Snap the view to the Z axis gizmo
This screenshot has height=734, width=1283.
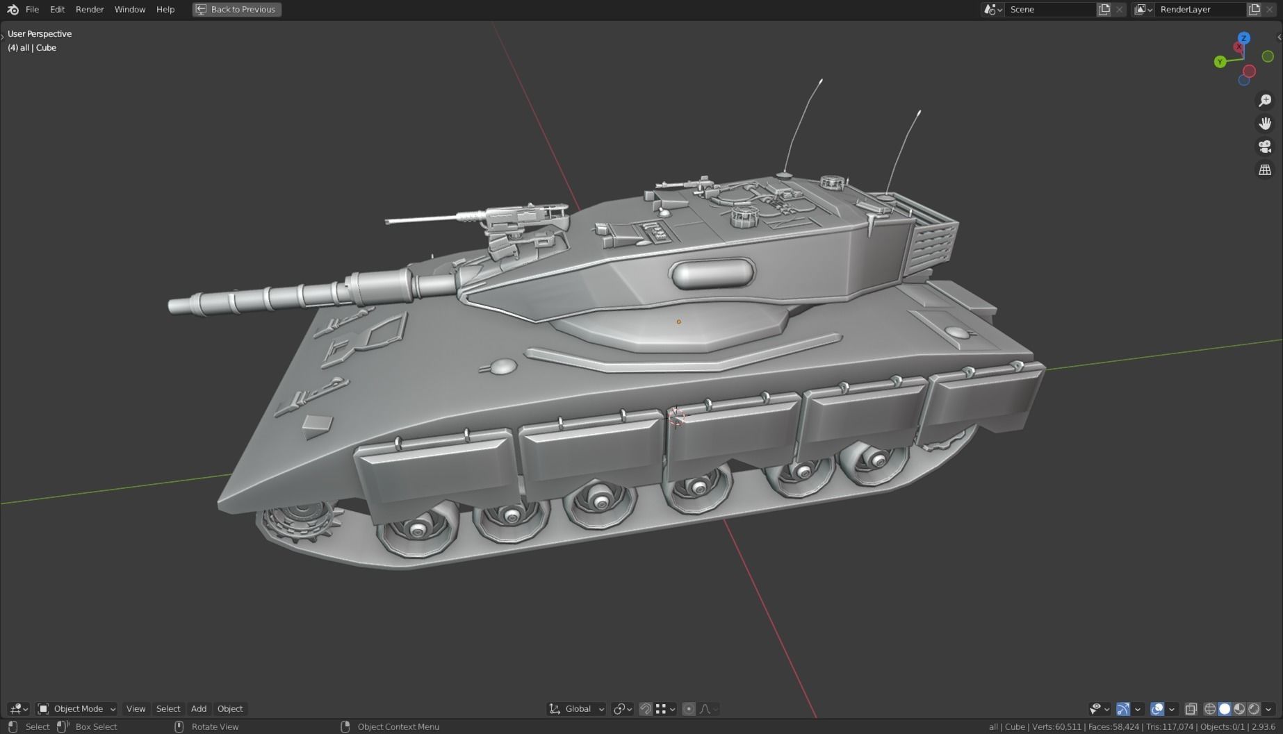tap(1244, 38)
